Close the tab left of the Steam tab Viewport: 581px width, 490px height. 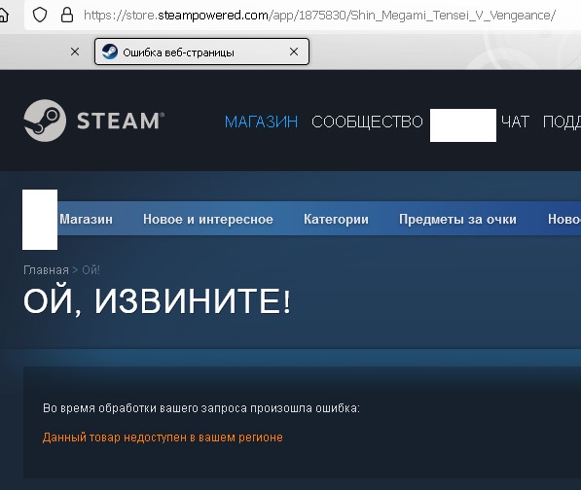75,52
